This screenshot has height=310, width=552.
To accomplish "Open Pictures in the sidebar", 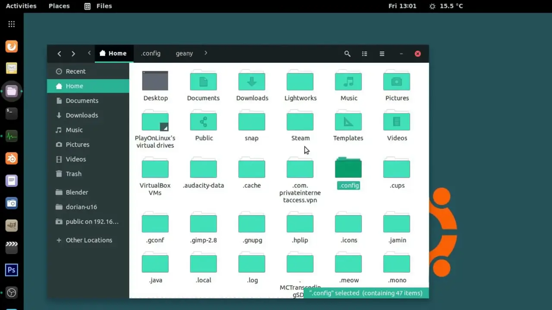I will click(x=88, y=145).
